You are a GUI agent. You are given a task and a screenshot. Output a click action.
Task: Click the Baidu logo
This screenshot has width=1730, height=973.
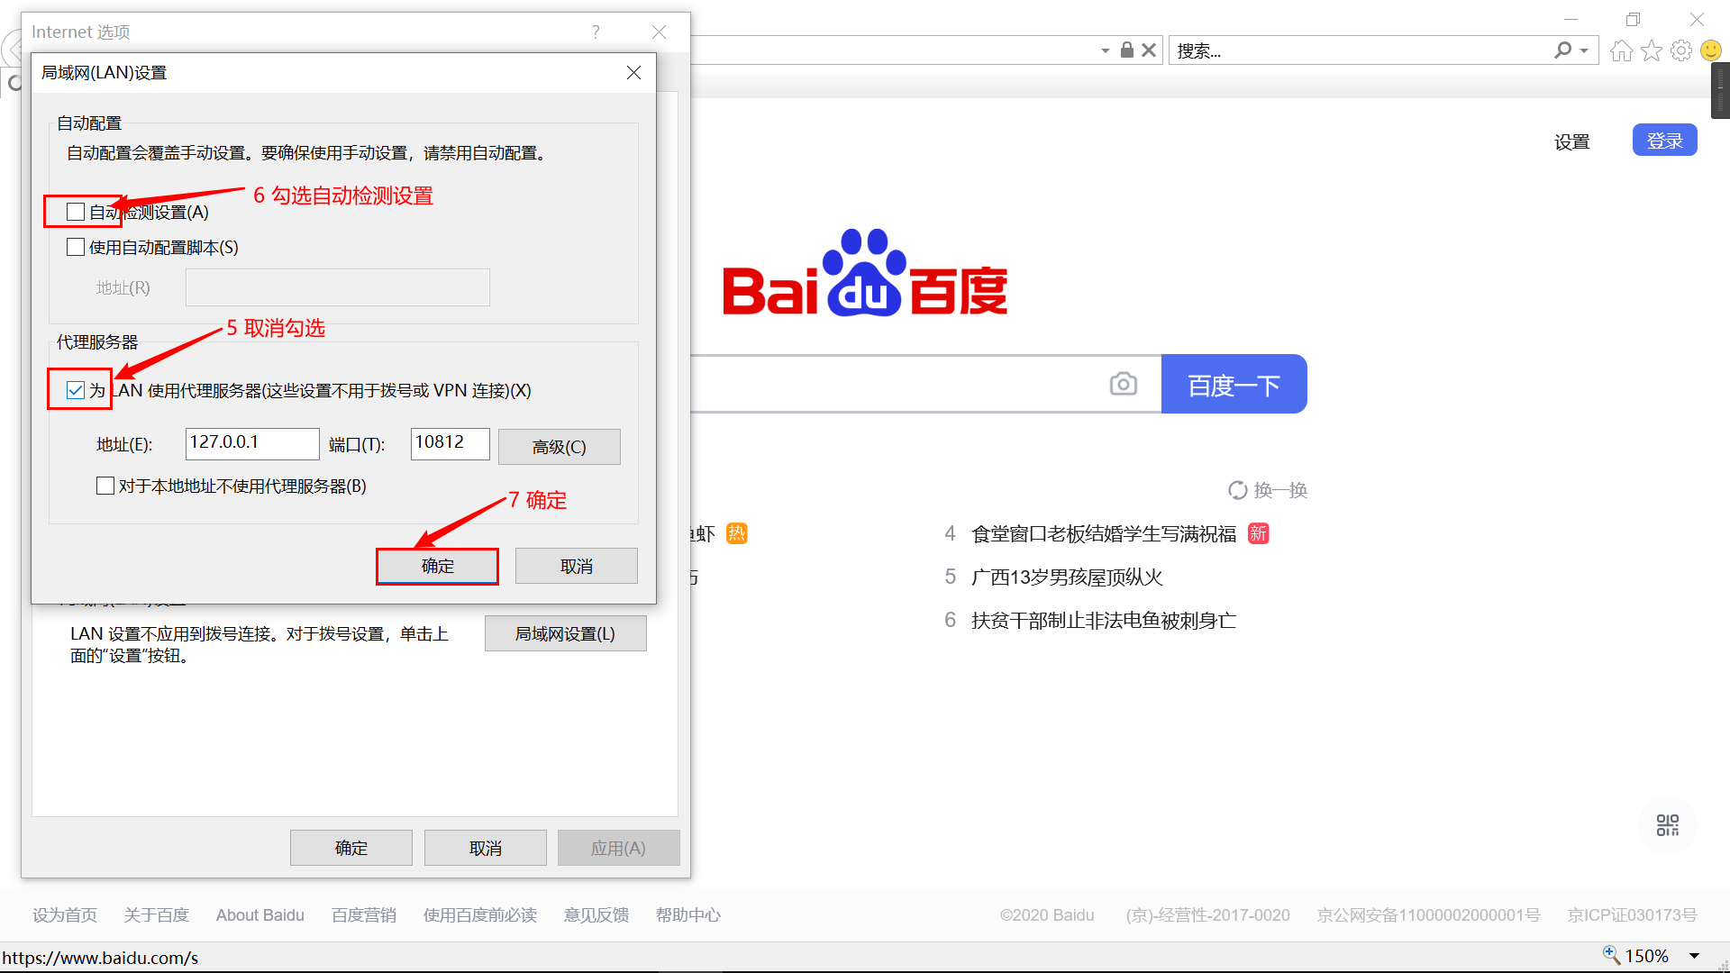click(865, 273)
